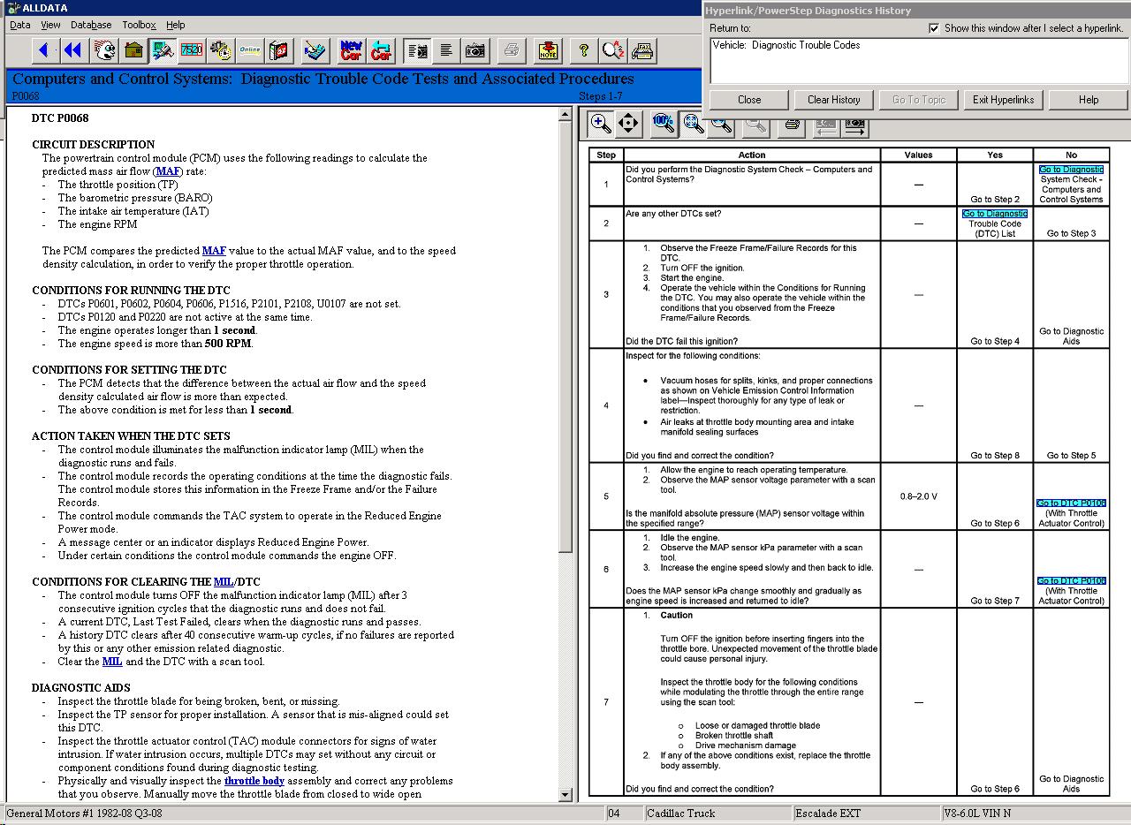Open the A-Z search magnifier icon
1131x825 pixels.
click(612, 50)
